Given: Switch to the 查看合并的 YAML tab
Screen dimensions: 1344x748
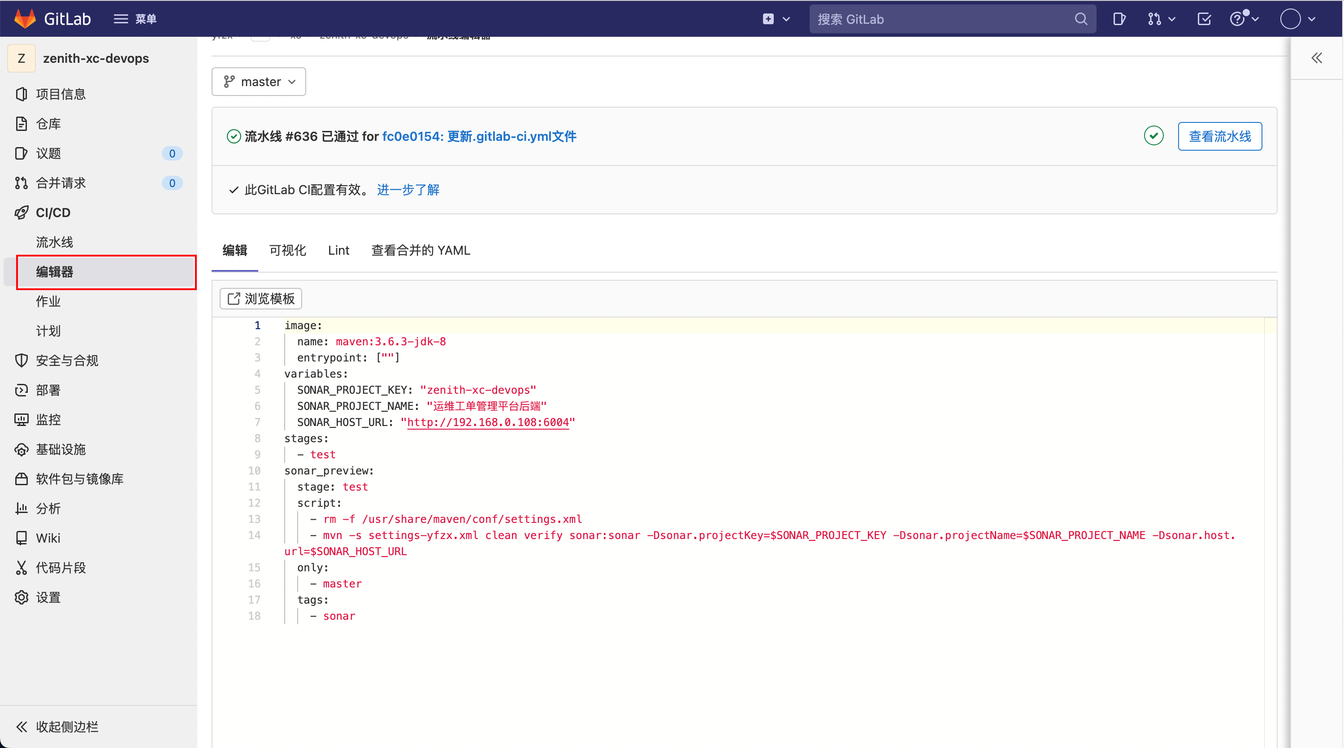Looking at the screenshot, I should coord(421,250).
